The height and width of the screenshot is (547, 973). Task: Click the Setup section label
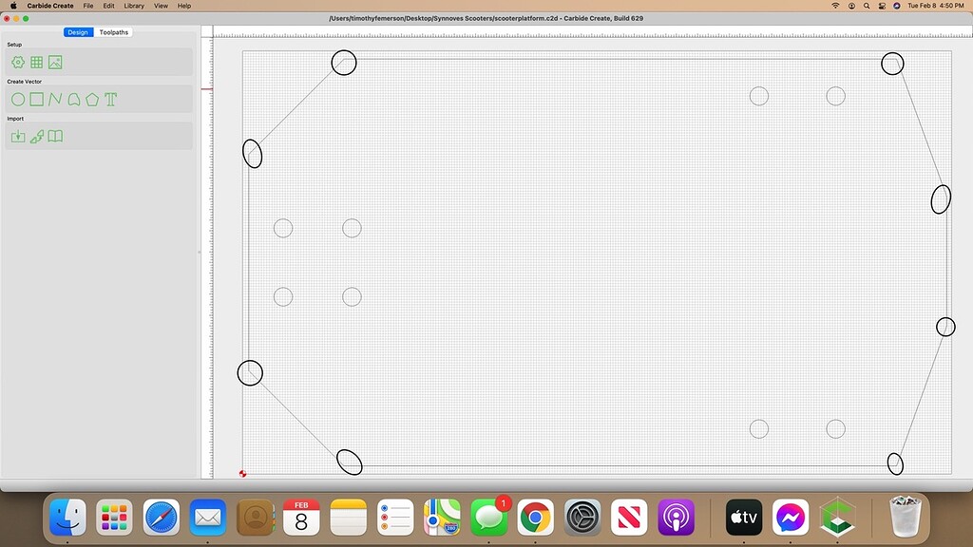pyautogui.click(x=14, y=45)
